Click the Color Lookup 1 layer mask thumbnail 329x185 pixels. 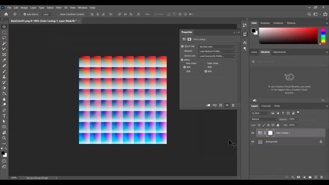(270, 133)
